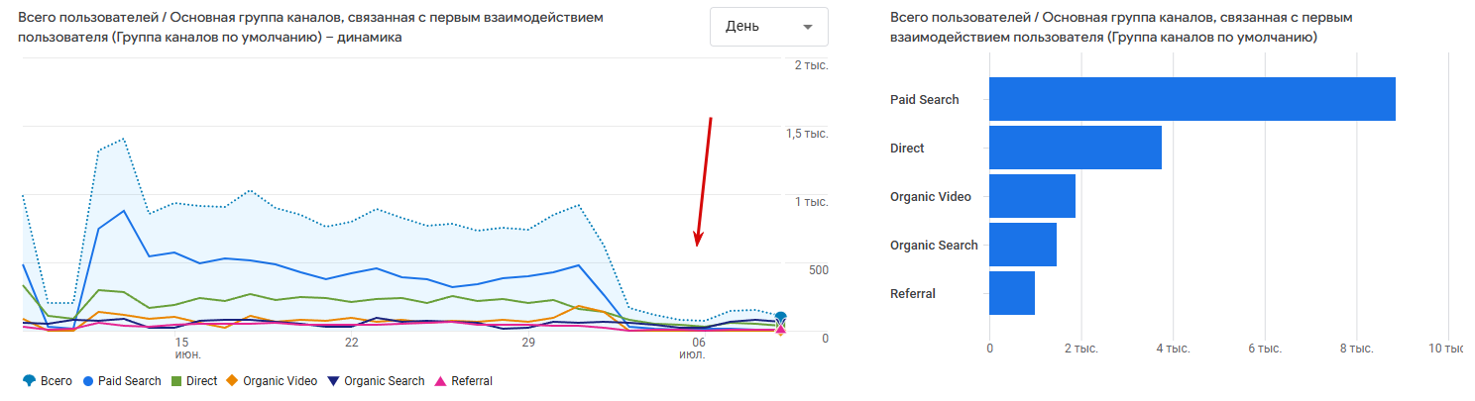Click the Всего end-of-line marker on chart
The height and width of the screenshot is (401, 1475).
coord(781,317)
